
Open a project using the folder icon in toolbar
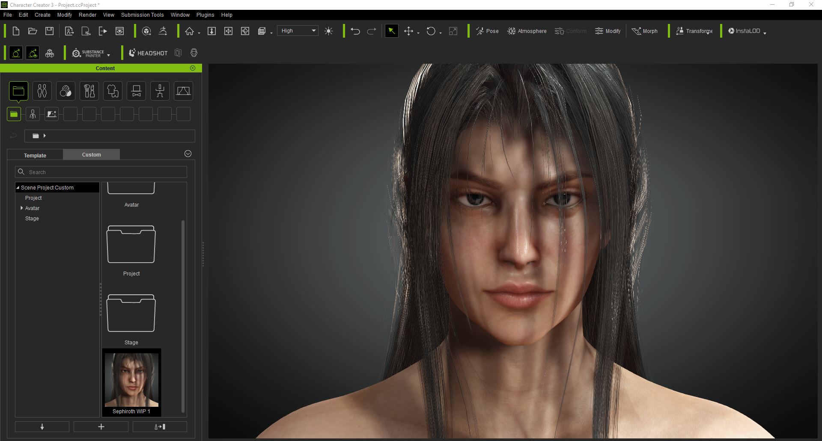pyautogui.click(x=33, y=31)
